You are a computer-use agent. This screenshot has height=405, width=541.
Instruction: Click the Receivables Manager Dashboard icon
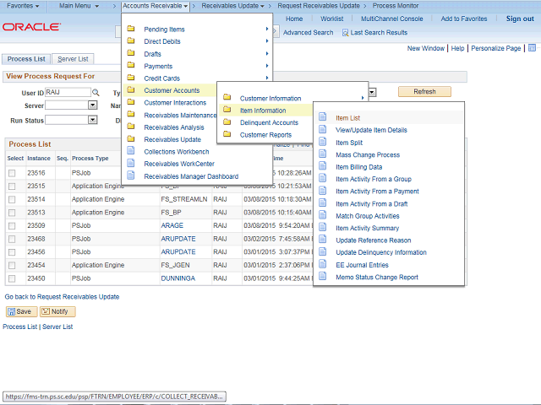tap(131, 176)
